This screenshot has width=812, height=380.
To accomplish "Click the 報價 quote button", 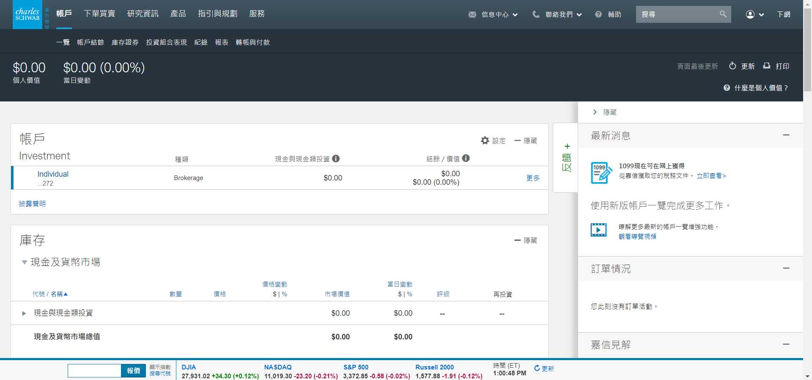I will point(133,371).
